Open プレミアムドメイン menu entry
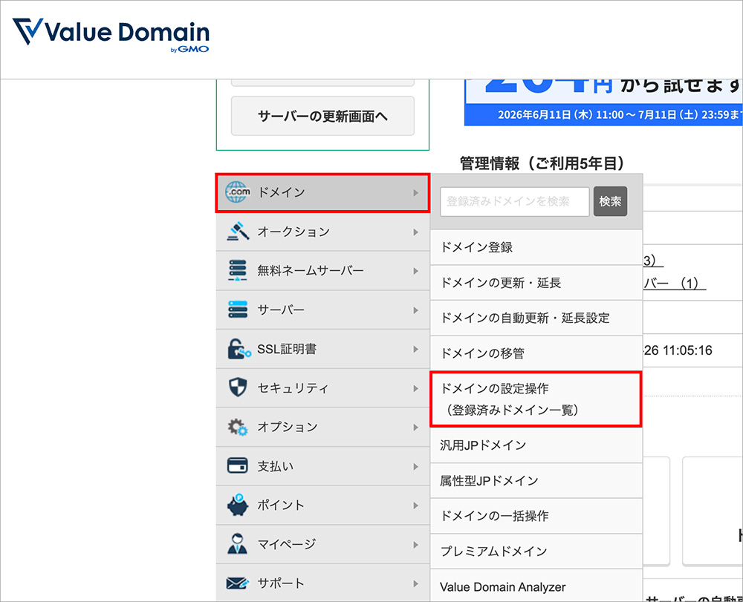 [536, 552]
